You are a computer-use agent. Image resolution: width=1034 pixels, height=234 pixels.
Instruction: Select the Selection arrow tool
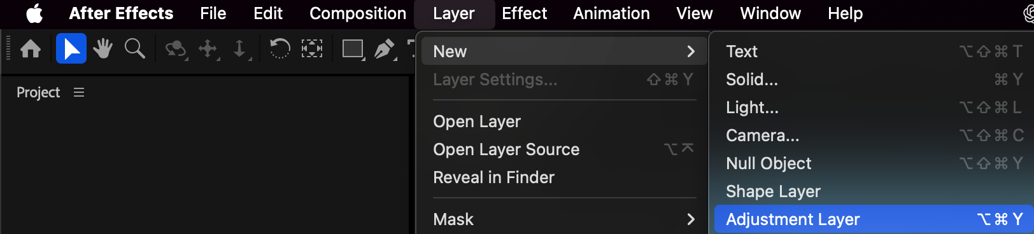[x=71, y=49]
